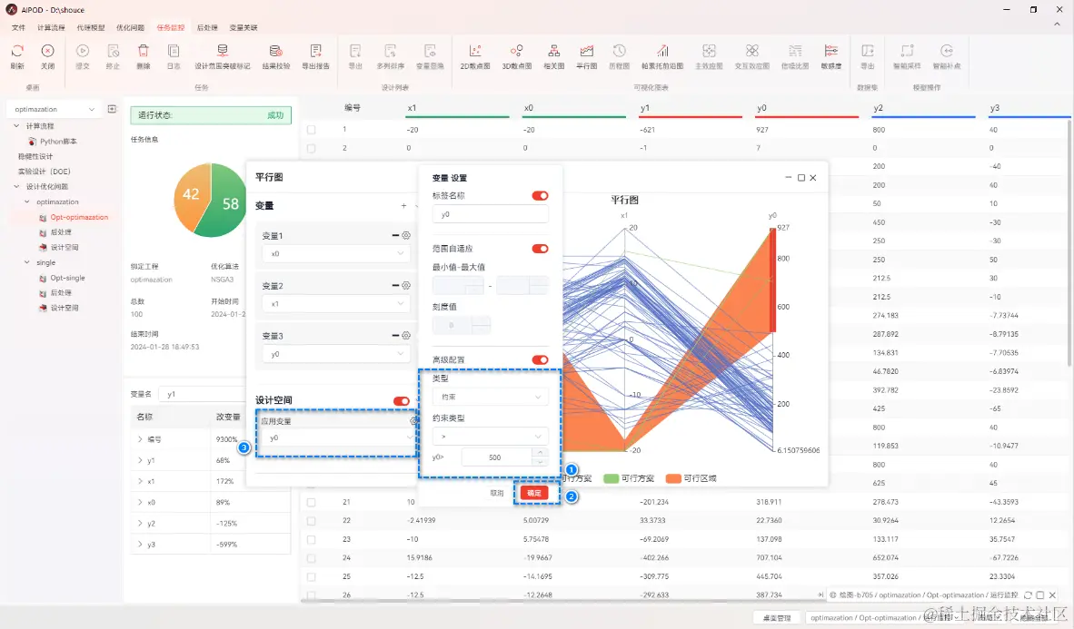Open the 代理模型 menu tab

coord(91,28)
